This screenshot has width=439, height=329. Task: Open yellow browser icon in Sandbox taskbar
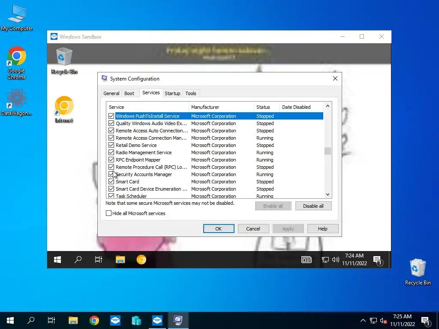click(x=141, y=260)
